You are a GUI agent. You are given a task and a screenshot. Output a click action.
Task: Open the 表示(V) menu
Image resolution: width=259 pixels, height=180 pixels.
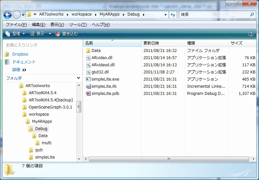point(57,25)
